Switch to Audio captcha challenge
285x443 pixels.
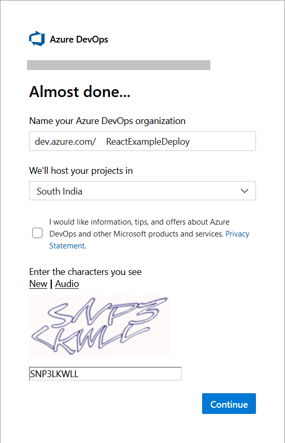tap(67, 284)
